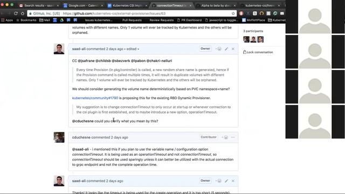Go to the browser home page
The image size is (345, 194).
(23, 13)
